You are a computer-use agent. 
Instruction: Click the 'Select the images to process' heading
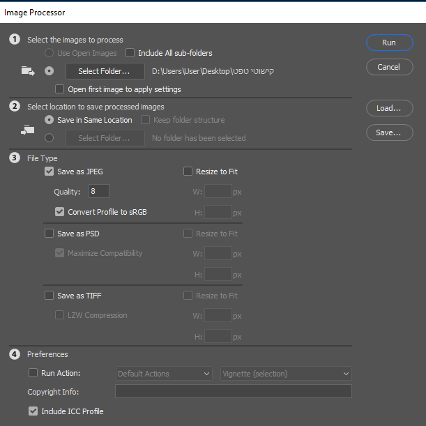(75, 40)
